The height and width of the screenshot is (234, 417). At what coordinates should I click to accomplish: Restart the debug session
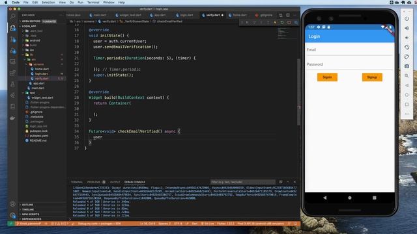282,23
